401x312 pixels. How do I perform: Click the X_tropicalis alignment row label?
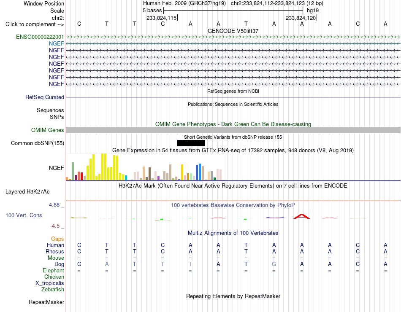point(50,283)
